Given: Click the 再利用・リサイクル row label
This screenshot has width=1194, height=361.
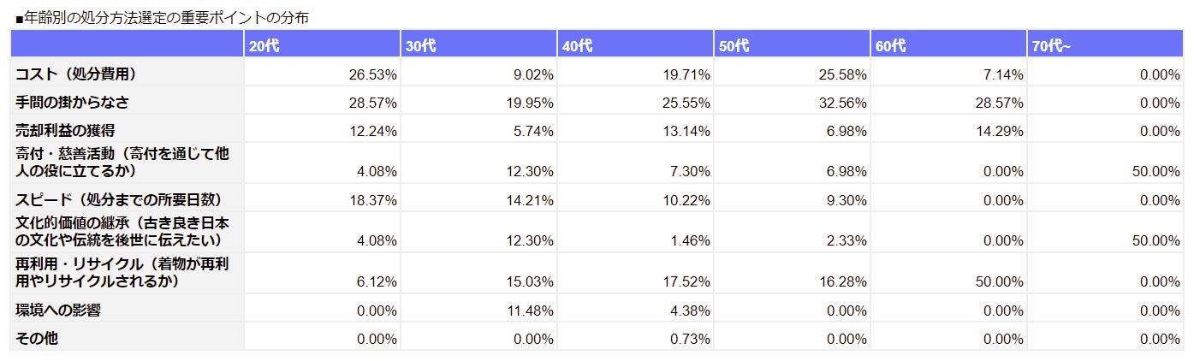Looking at the screenshot, I should click(122, 273).
